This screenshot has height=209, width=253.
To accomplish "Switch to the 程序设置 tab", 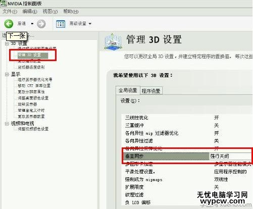I will [x=151, y=91].
